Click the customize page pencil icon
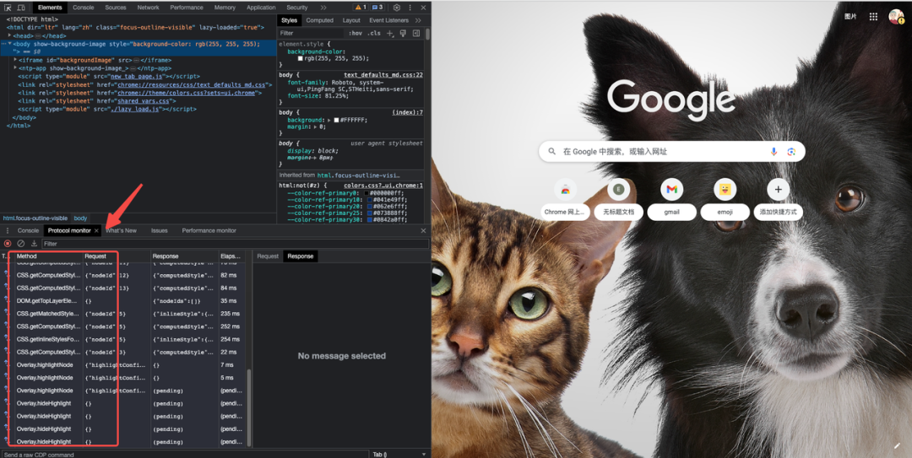This screenshot has width=912, height=458. [896, 446]
